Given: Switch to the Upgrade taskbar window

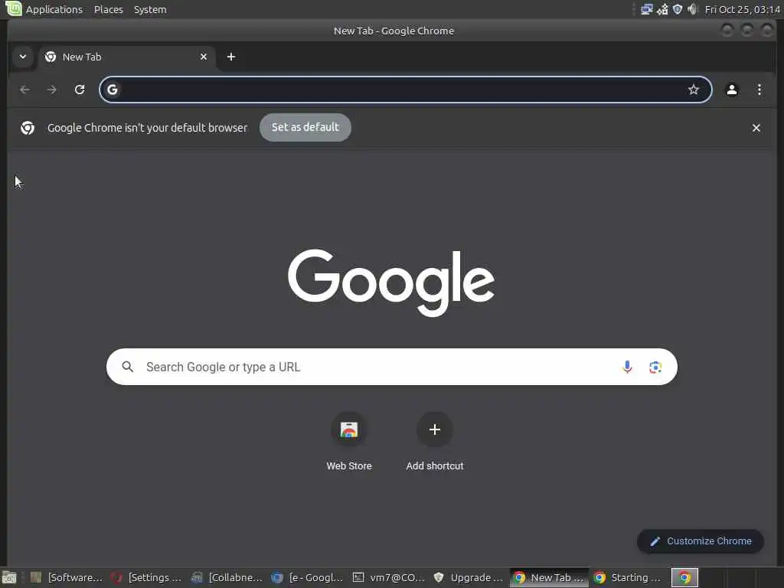Looking at the screenshot, I should tap(469, 578).
